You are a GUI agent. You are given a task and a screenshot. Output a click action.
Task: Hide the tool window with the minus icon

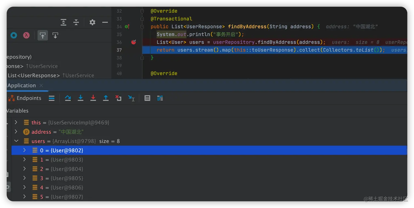point(105,22)
